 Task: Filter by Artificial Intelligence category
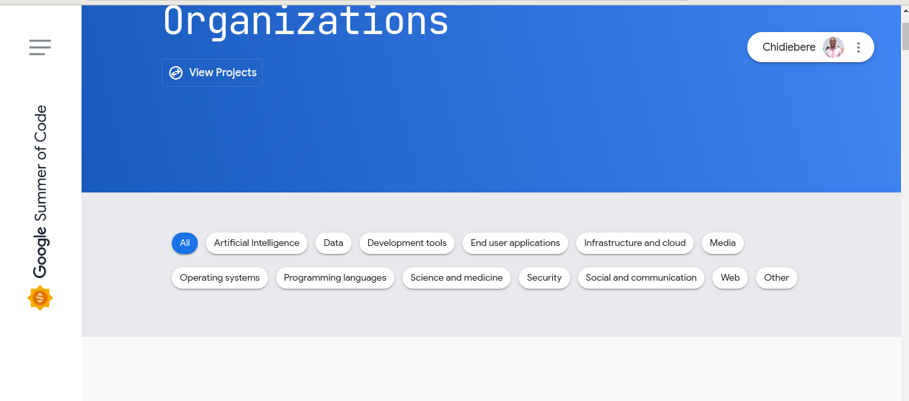click(257, 243)
